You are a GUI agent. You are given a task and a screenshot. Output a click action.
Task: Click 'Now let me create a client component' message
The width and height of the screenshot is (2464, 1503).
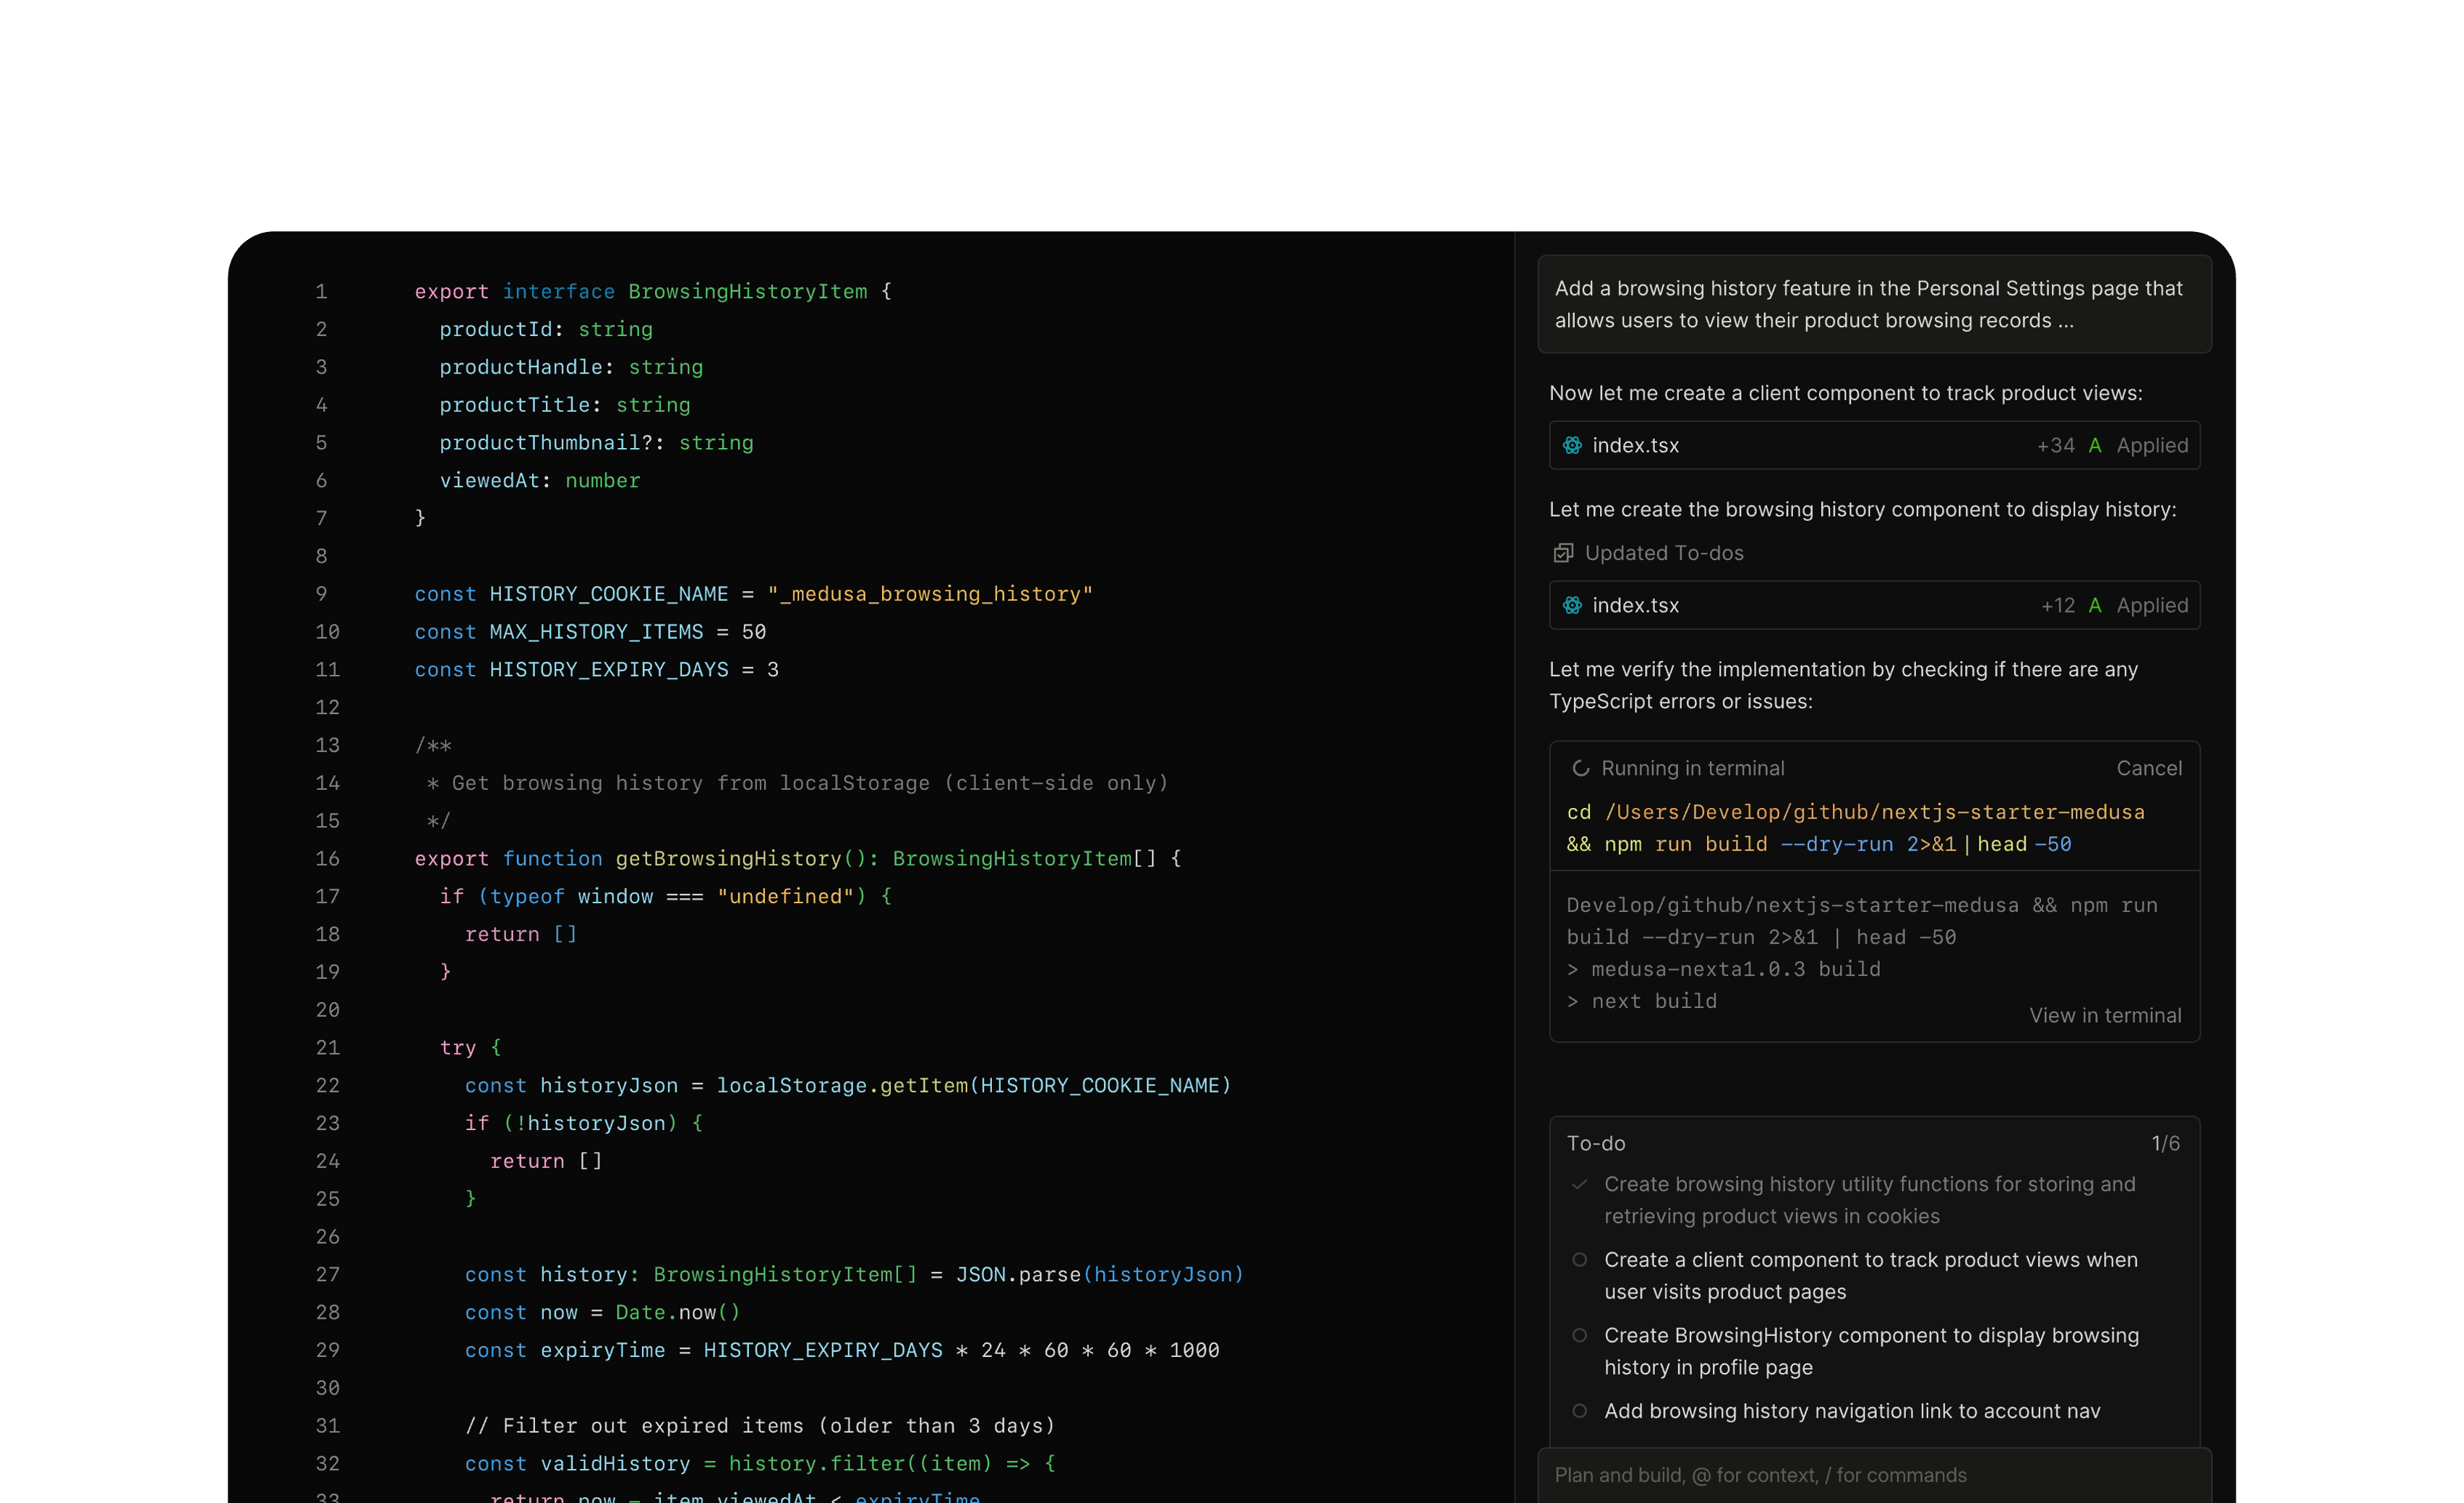pos(1845,394)
